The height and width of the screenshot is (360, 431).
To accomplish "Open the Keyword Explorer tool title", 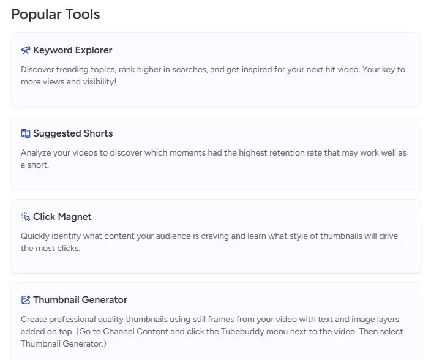I will tap(72, 50).
